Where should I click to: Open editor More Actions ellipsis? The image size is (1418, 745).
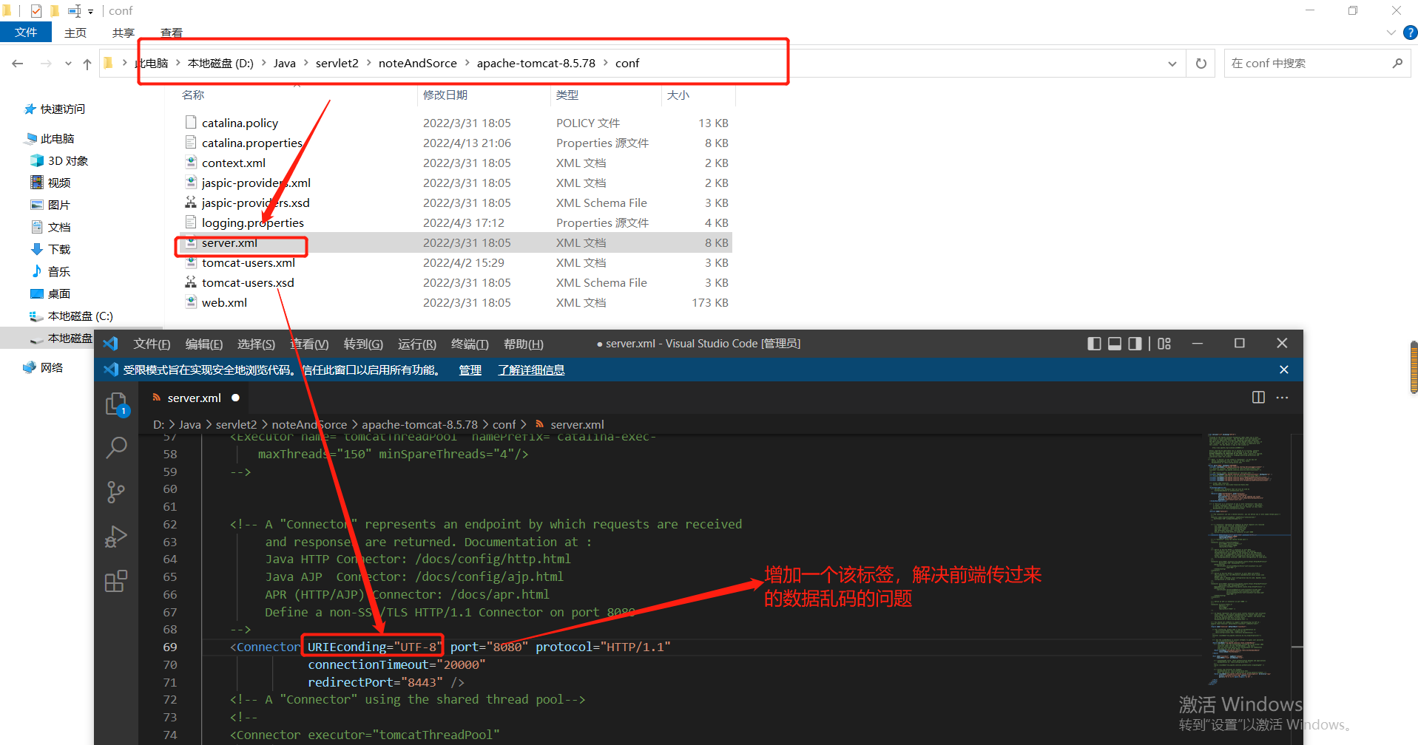pos(1282,398)
